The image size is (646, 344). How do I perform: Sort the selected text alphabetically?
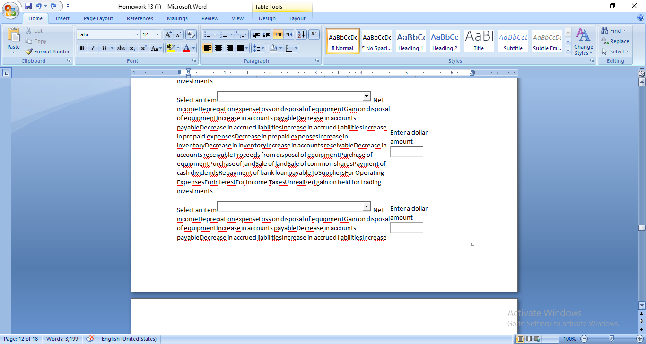click(301, 34)
